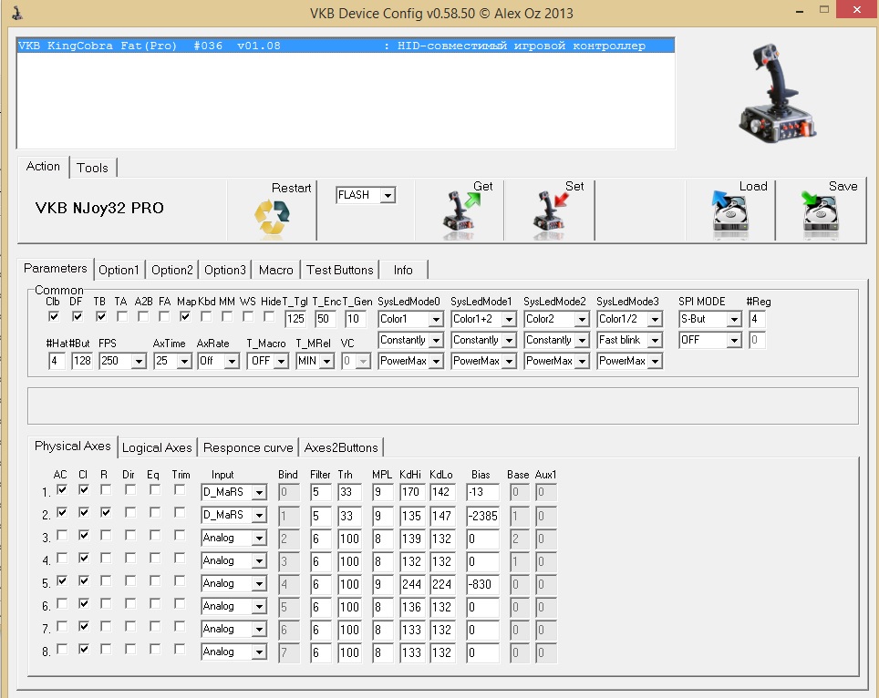Switch to the Option2 tab
Screen dimensions: 879x698
pos(172,270)
